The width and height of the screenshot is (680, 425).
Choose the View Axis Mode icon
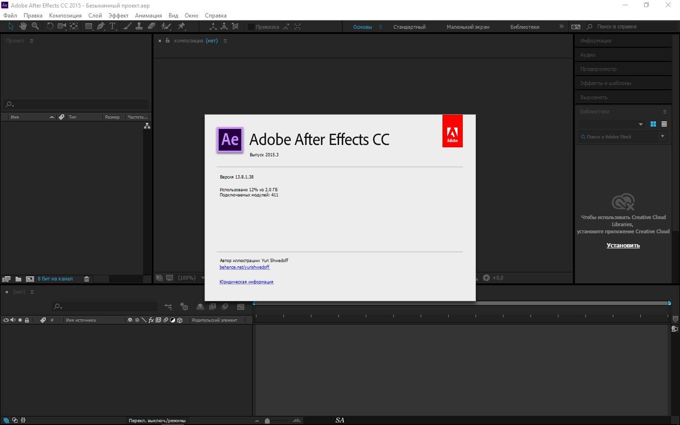[235, 26]
